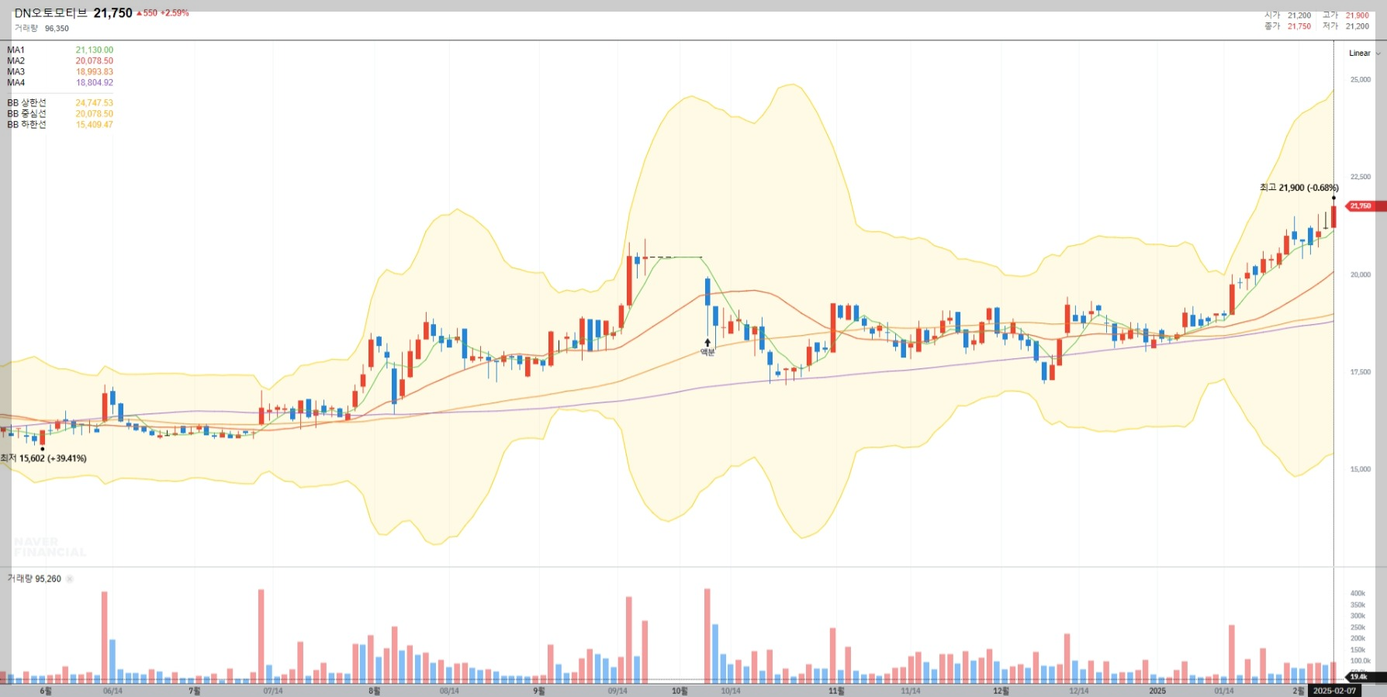Click the 거래량 96,350 header value
1387x697 pixels.
[x=57, y=29]
